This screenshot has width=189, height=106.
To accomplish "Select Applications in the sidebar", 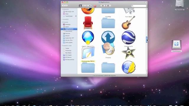I will (x=69, y=29).
